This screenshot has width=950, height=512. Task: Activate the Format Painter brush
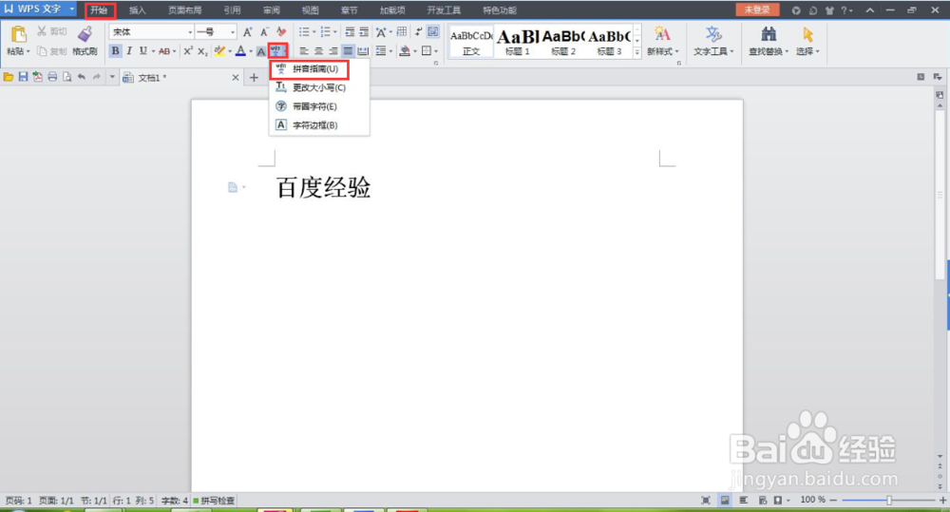click(85, 34)
